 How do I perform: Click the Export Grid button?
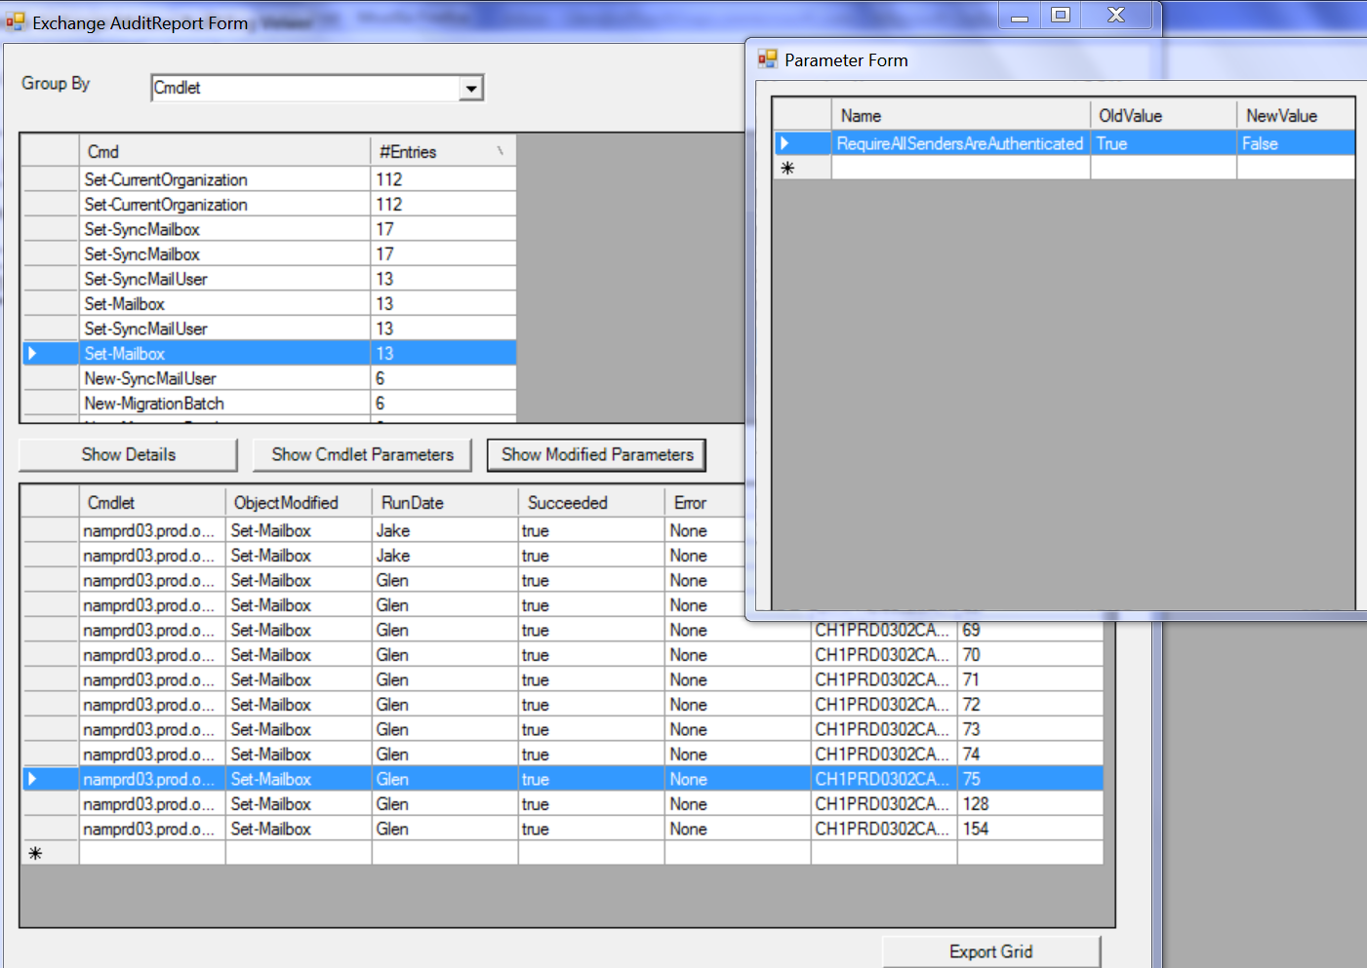(990, 951)
